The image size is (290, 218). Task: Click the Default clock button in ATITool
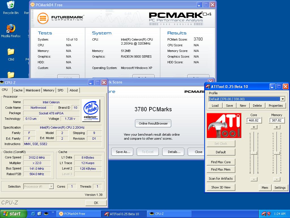[x=221, y=152]
